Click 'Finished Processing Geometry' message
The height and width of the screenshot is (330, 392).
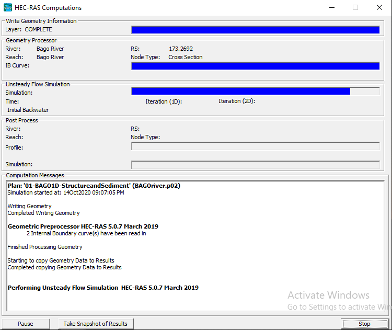pos(45,247)
